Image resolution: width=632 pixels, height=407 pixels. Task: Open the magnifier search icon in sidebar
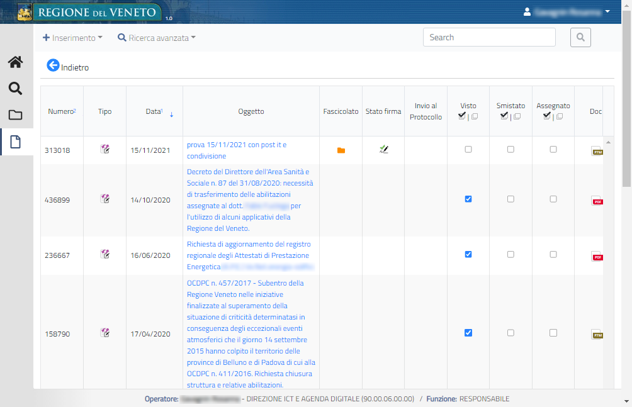(x=15, y=88)
